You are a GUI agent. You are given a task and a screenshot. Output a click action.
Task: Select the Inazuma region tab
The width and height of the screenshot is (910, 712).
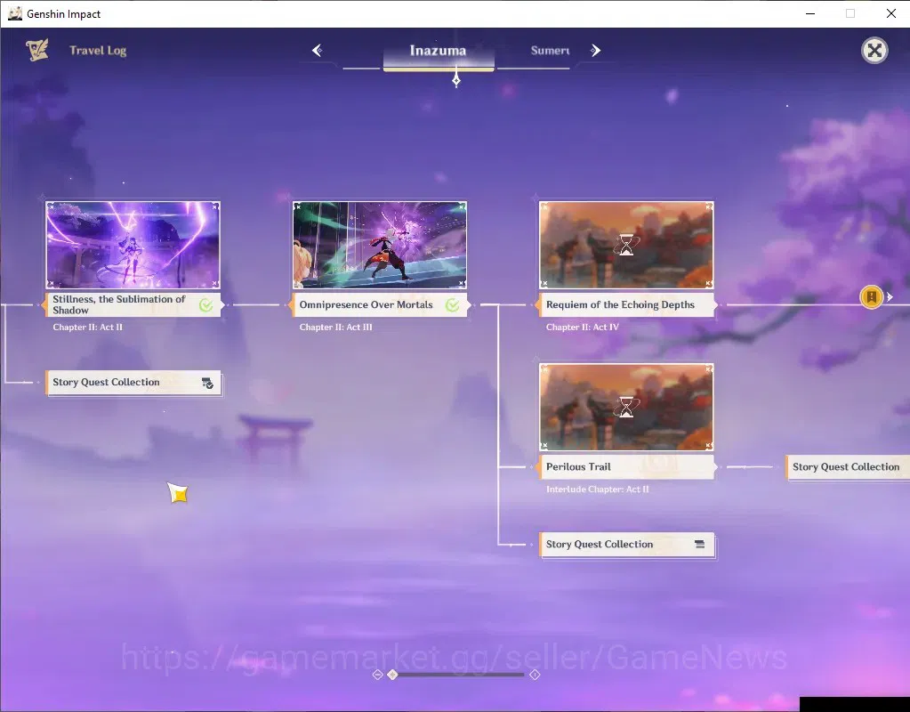tap(439, 51)
